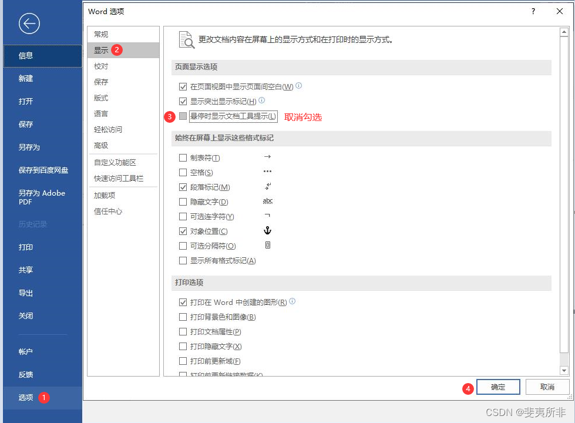Open 快速访问工具栏 options category
The width and height of the screenshot is (575, 423).
[x=123, y=178]
